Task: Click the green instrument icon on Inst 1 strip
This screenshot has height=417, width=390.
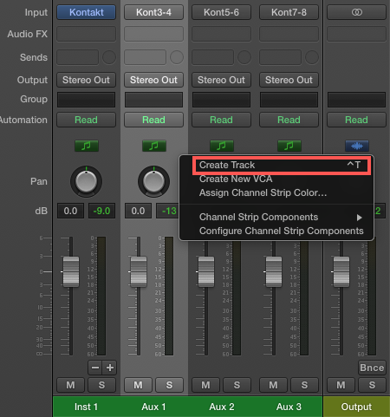Action: [87, 146]
